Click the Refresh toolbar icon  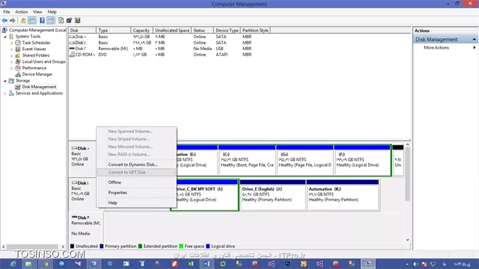pyautogui.click(x=61, y=20)
